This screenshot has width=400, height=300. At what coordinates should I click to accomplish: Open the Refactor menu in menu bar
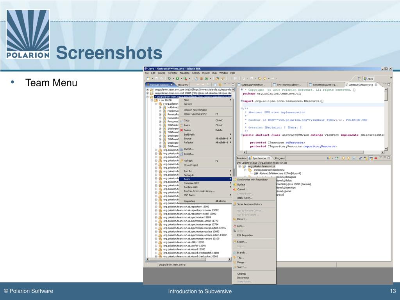[172, 73]
